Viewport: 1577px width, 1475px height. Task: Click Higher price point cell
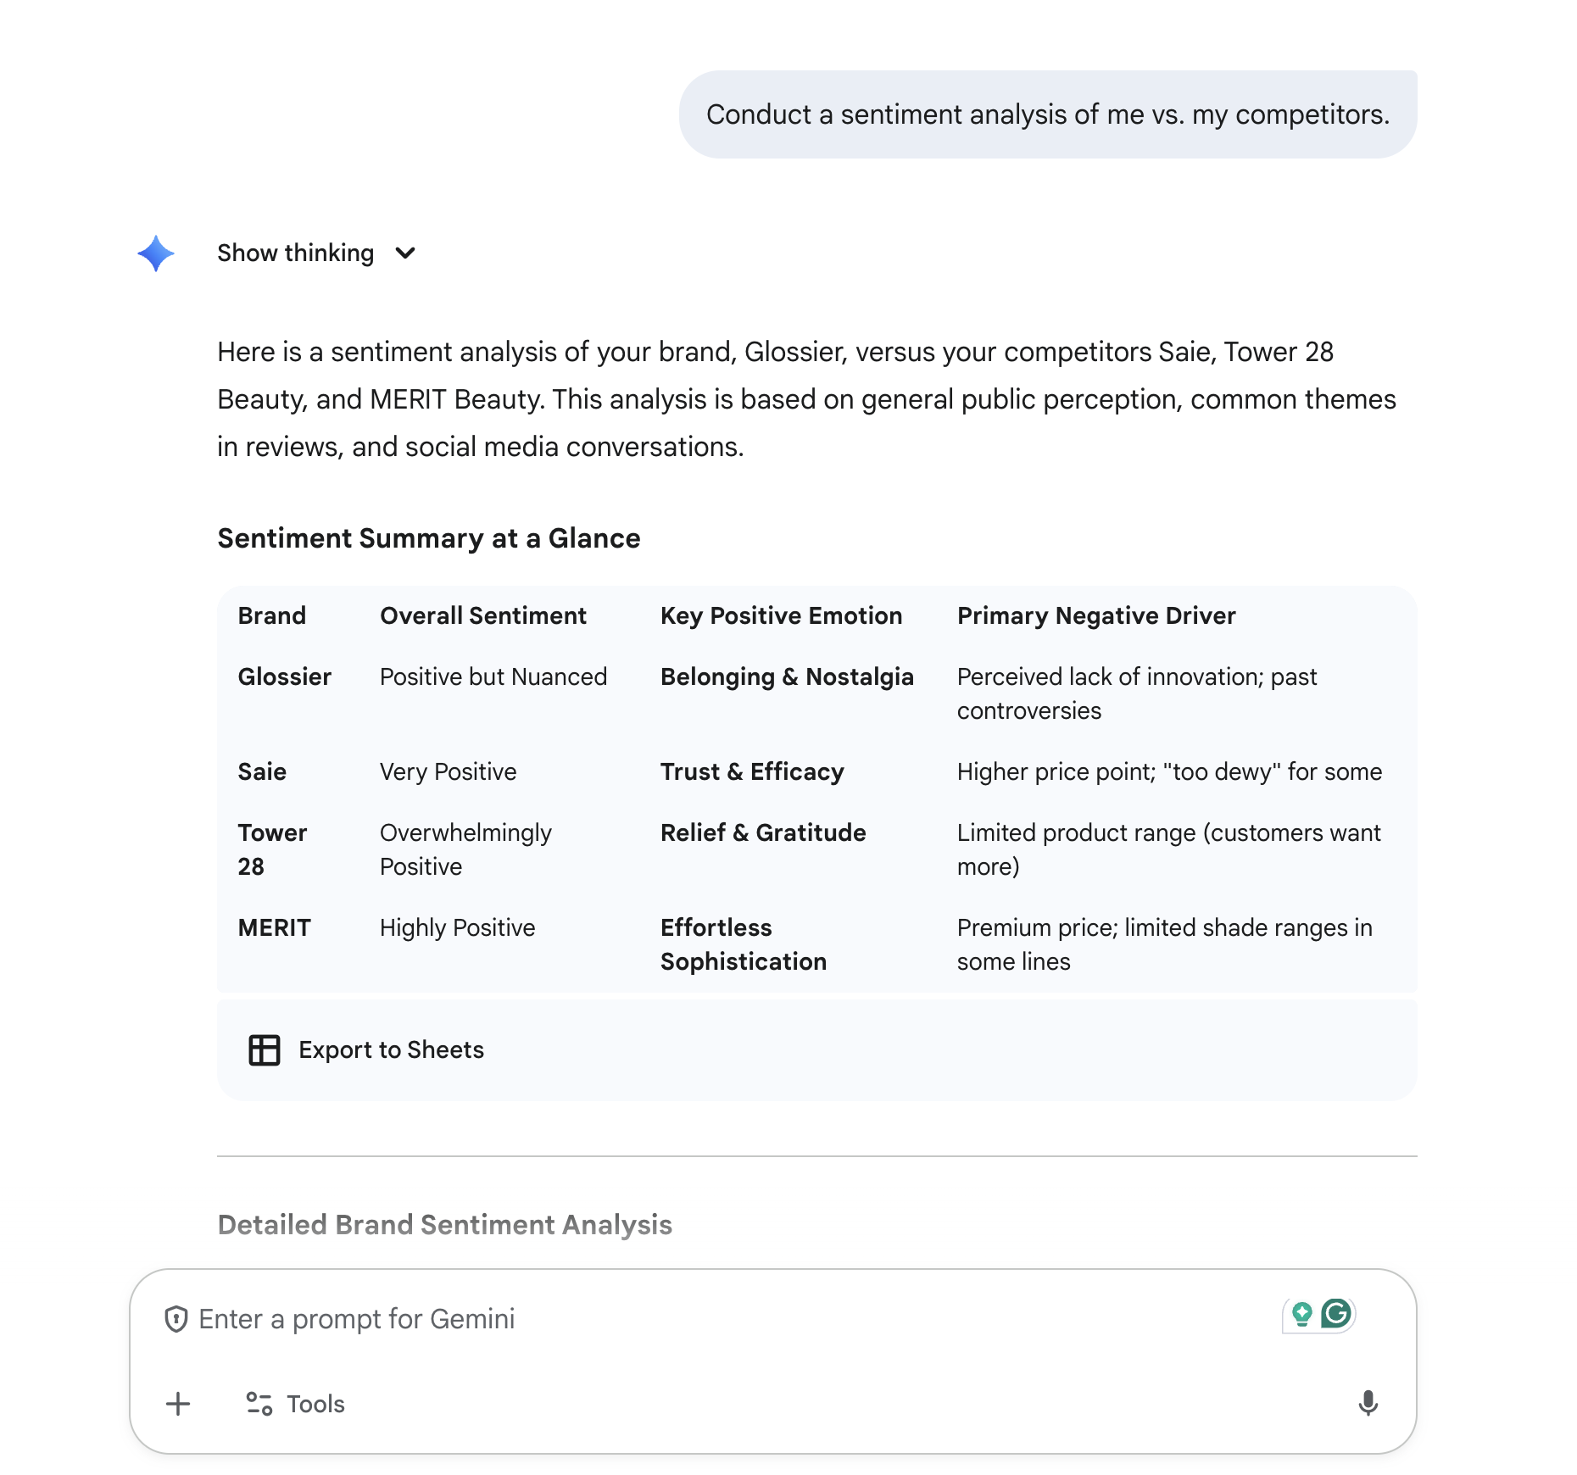click(1169, 772)
